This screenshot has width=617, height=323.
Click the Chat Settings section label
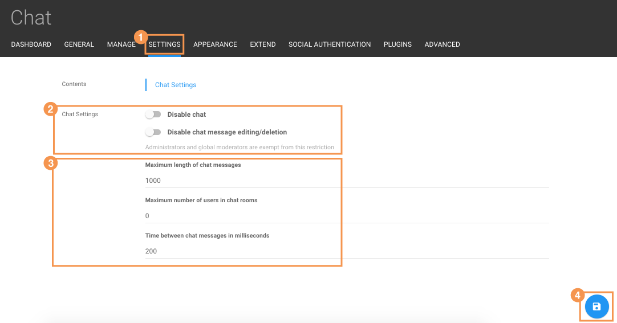[80, 115]
